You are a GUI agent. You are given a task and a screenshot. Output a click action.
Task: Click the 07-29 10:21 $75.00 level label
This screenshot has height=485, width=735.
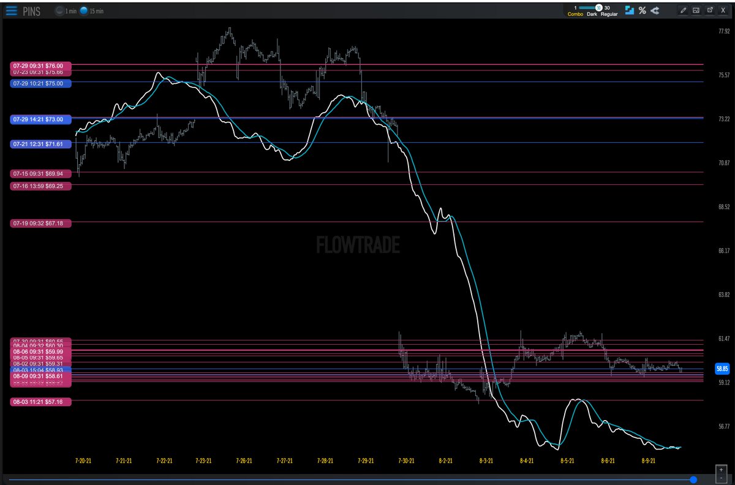pos(41,83)
